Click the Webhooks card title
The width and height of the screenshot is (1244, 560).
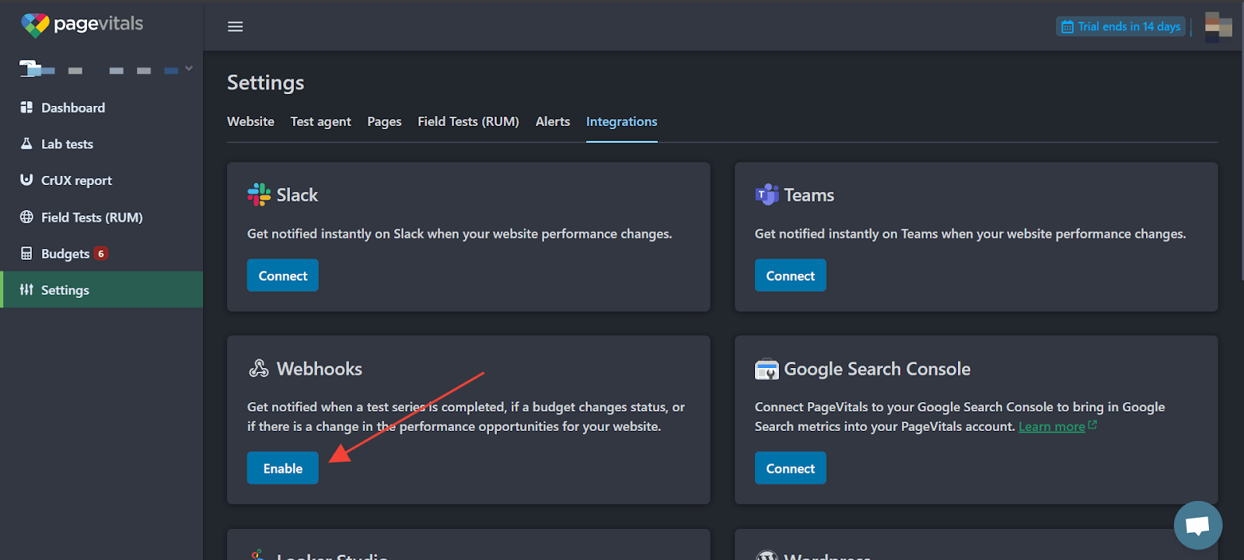319,369
